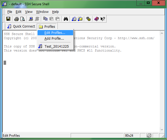Click the grayed Disconnect icon
This screenshot has width=167, height=140.
point(37,19)
